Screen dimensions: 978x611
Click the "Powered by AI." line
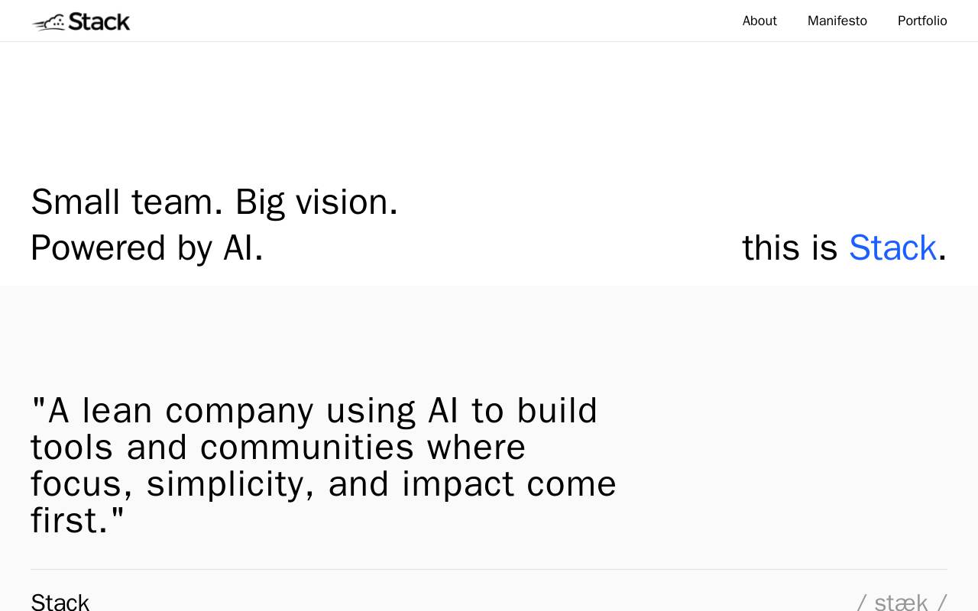pyautogui.click(x=147, y=247)
